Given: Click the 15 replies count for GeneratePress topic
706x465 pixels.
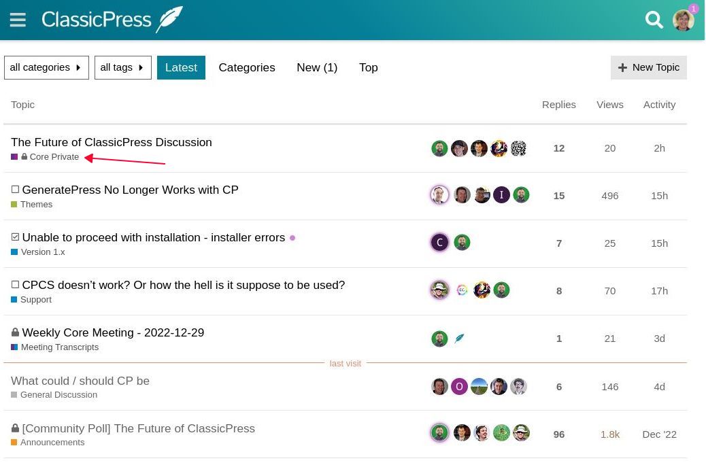Looking at the screenshot, I should 559,196.
